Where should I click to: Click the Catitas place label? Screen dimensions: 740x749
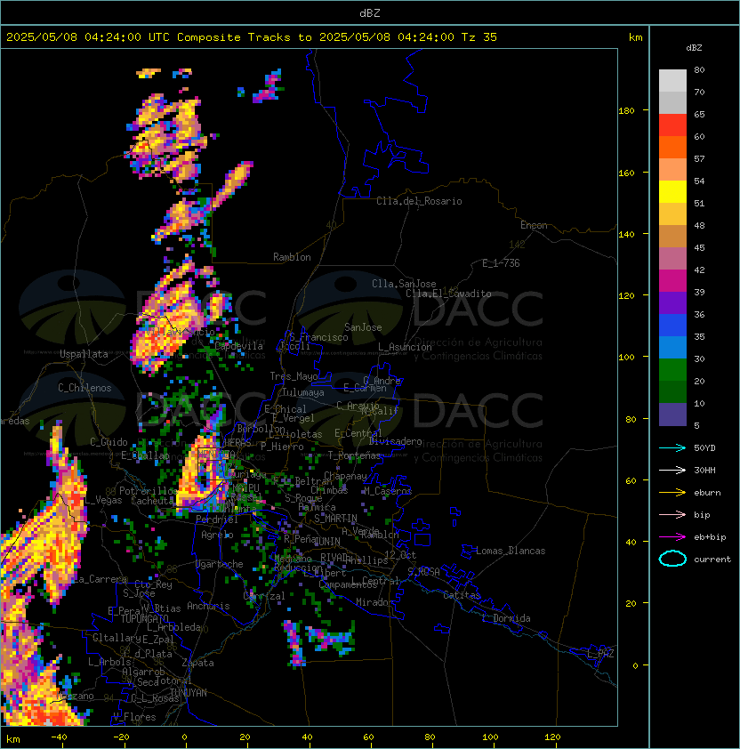click(x=462, y=595)
